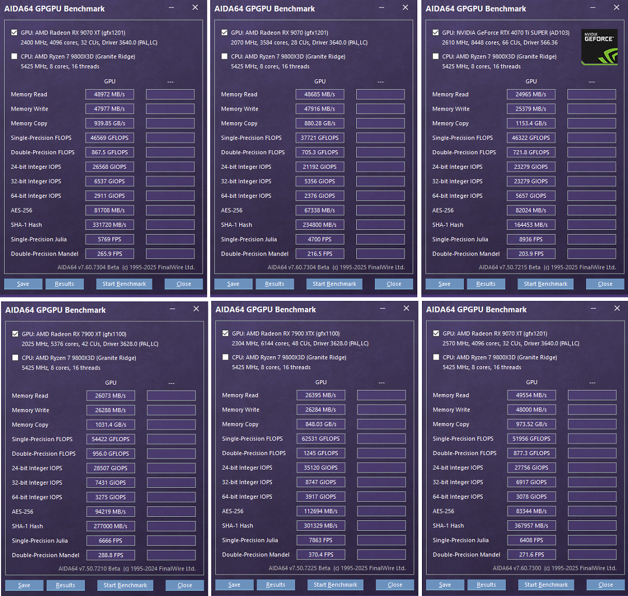
Task: Save results in the RX 9070 (28 CUs) window
Action: pyautogui.click(x=233, y=284)
